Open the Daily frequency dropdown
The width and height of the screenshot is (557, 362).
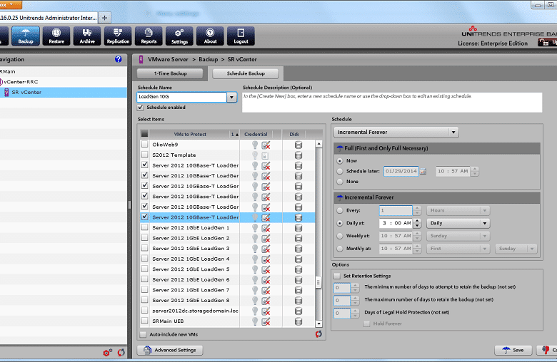[458, 223]
